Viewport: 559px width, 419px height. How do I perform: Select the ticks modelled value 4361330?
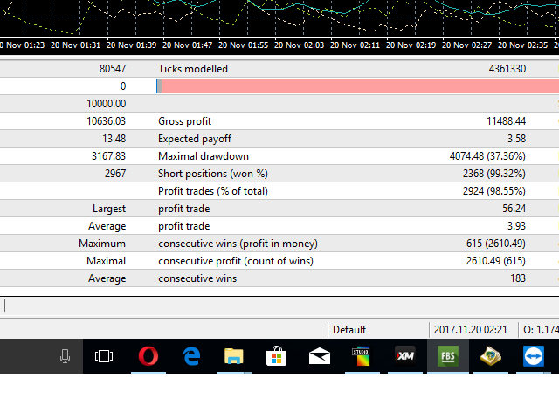pyautogui.click(x=507, y=69)
